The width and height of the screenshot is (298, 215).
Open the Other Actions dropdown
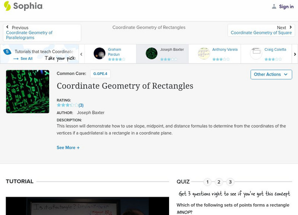tap(271, 74)
